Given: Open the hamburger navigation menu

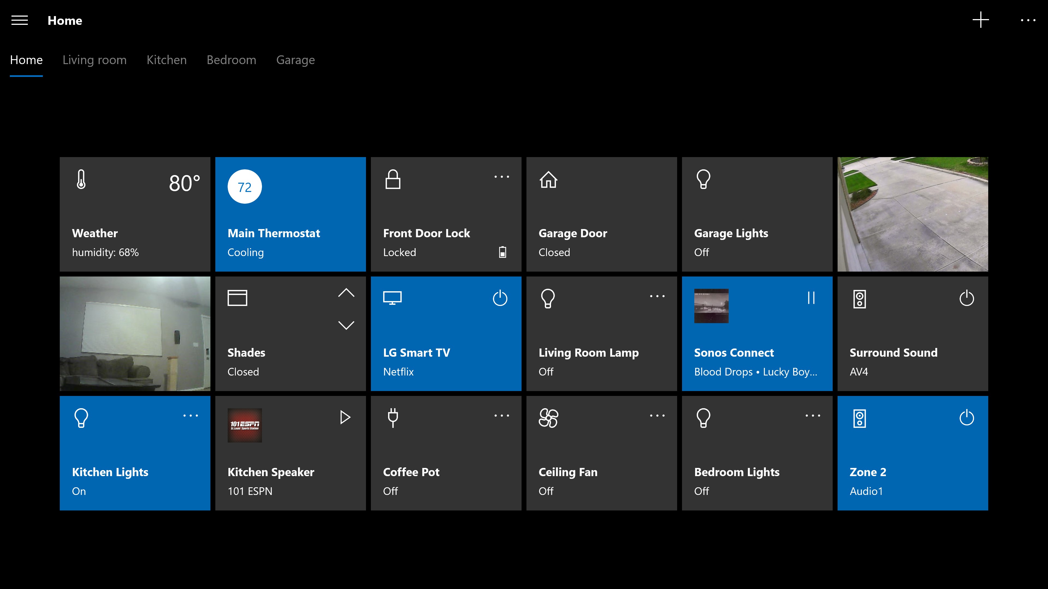Looking at the screenshot, I should (19, 20).
